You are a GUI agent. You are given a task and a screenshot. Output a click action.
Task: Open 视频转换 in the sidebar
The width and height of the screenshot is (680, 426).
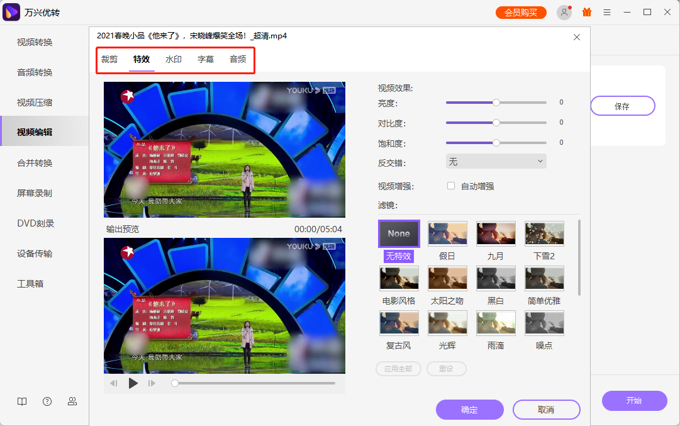[35, 42]
